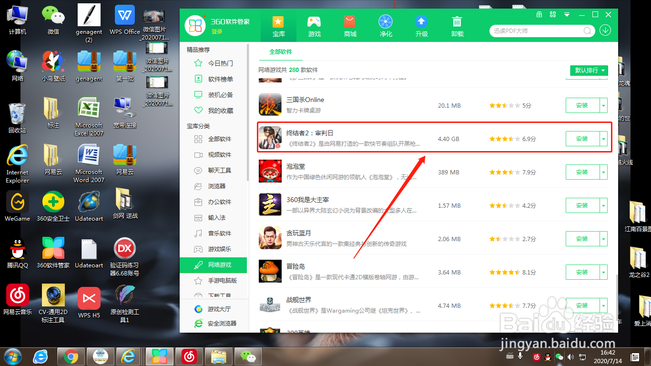Click the 登录 login link
The width and height of the screenshot is (651, 366).
[217, 31]
